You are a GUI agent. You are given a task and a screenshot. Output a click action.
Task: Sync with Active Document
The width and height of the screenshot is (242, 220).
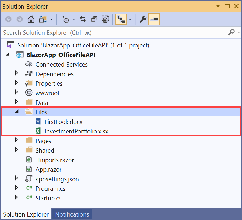click(x=83, y=19)
